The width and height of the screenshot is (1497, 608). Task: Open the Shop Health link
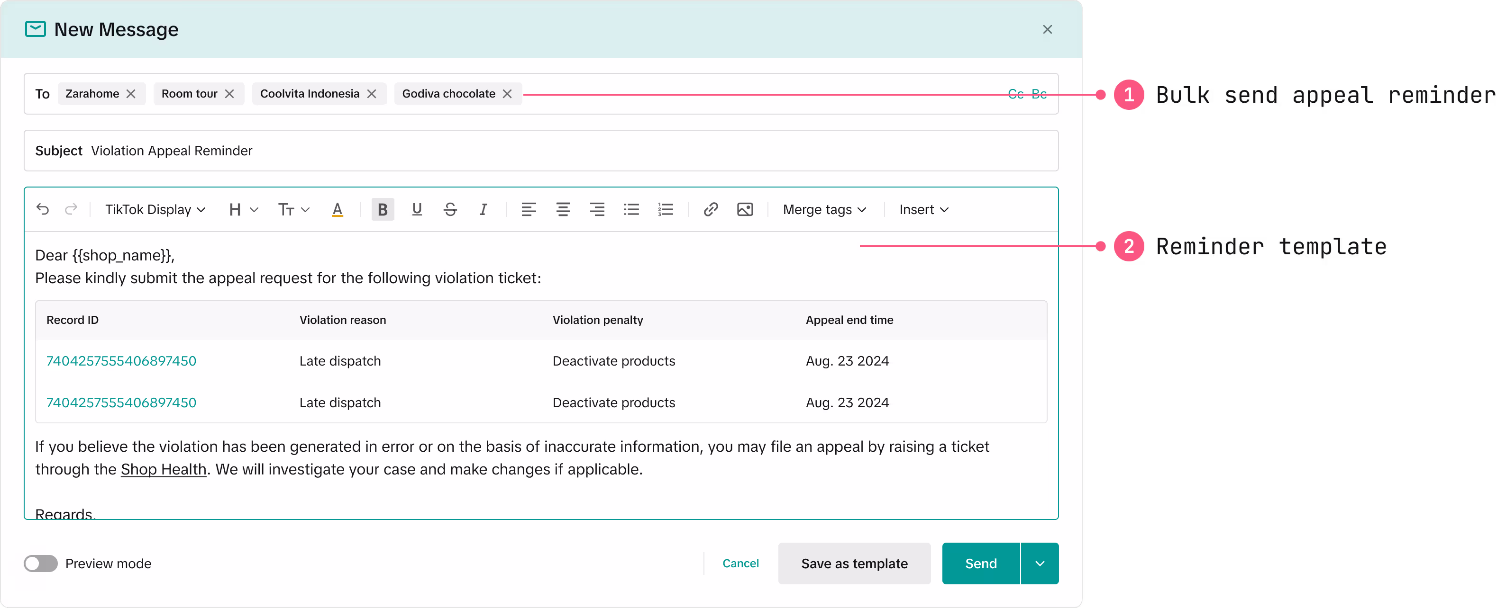[x=163, y=469]
